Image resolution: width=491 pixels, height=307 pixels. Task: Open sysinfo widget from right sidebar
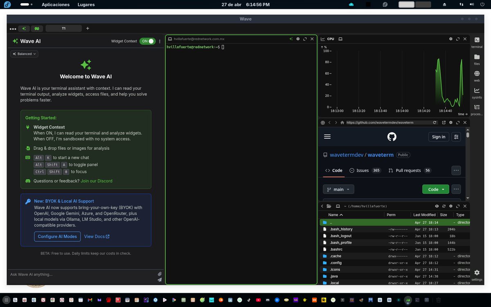tap(477, 93)
